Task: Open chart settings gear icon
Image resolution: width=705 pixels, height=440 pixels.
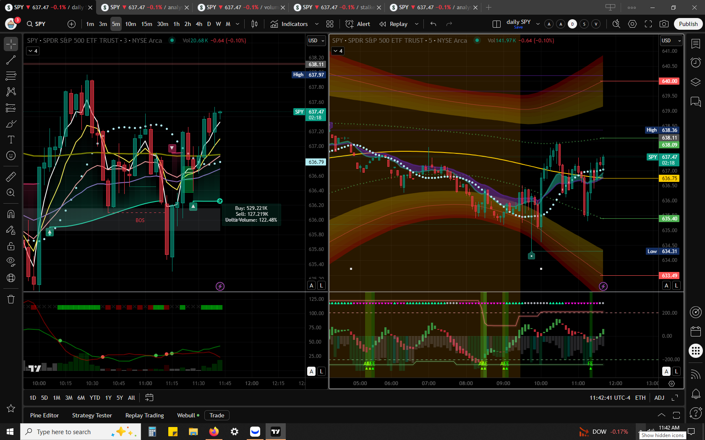Action: 632,24
